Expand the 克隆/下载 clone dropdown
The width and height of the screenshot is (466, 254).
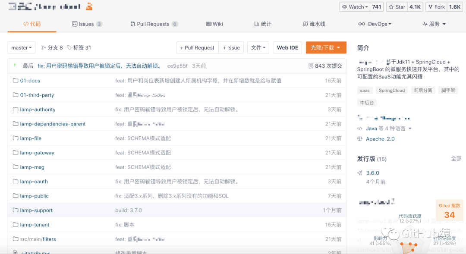coord(326,47)
